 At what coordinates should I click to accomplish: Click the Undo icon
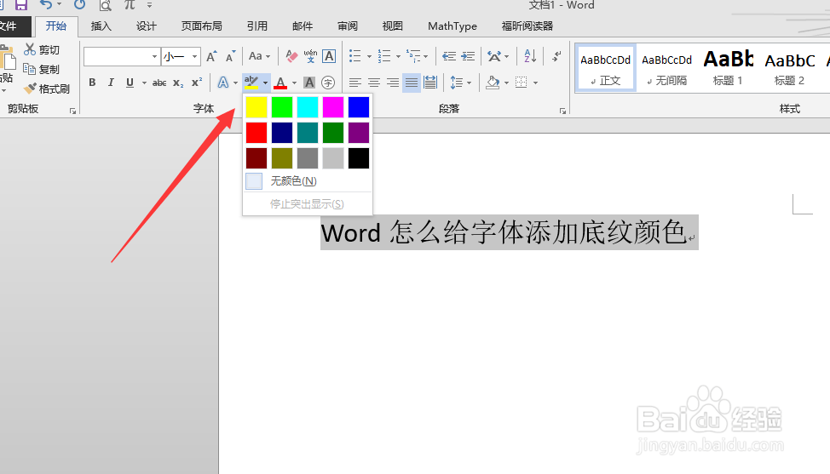pyautogui.click(x=47, y=5)
